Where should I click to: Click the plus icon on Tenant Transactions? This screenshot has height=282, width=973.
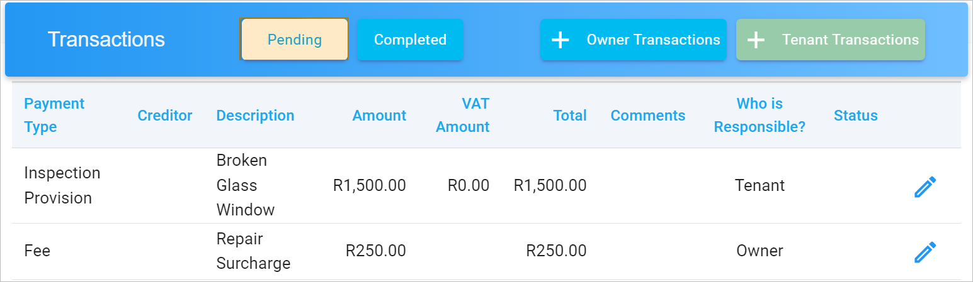click(x=756, y=40)
